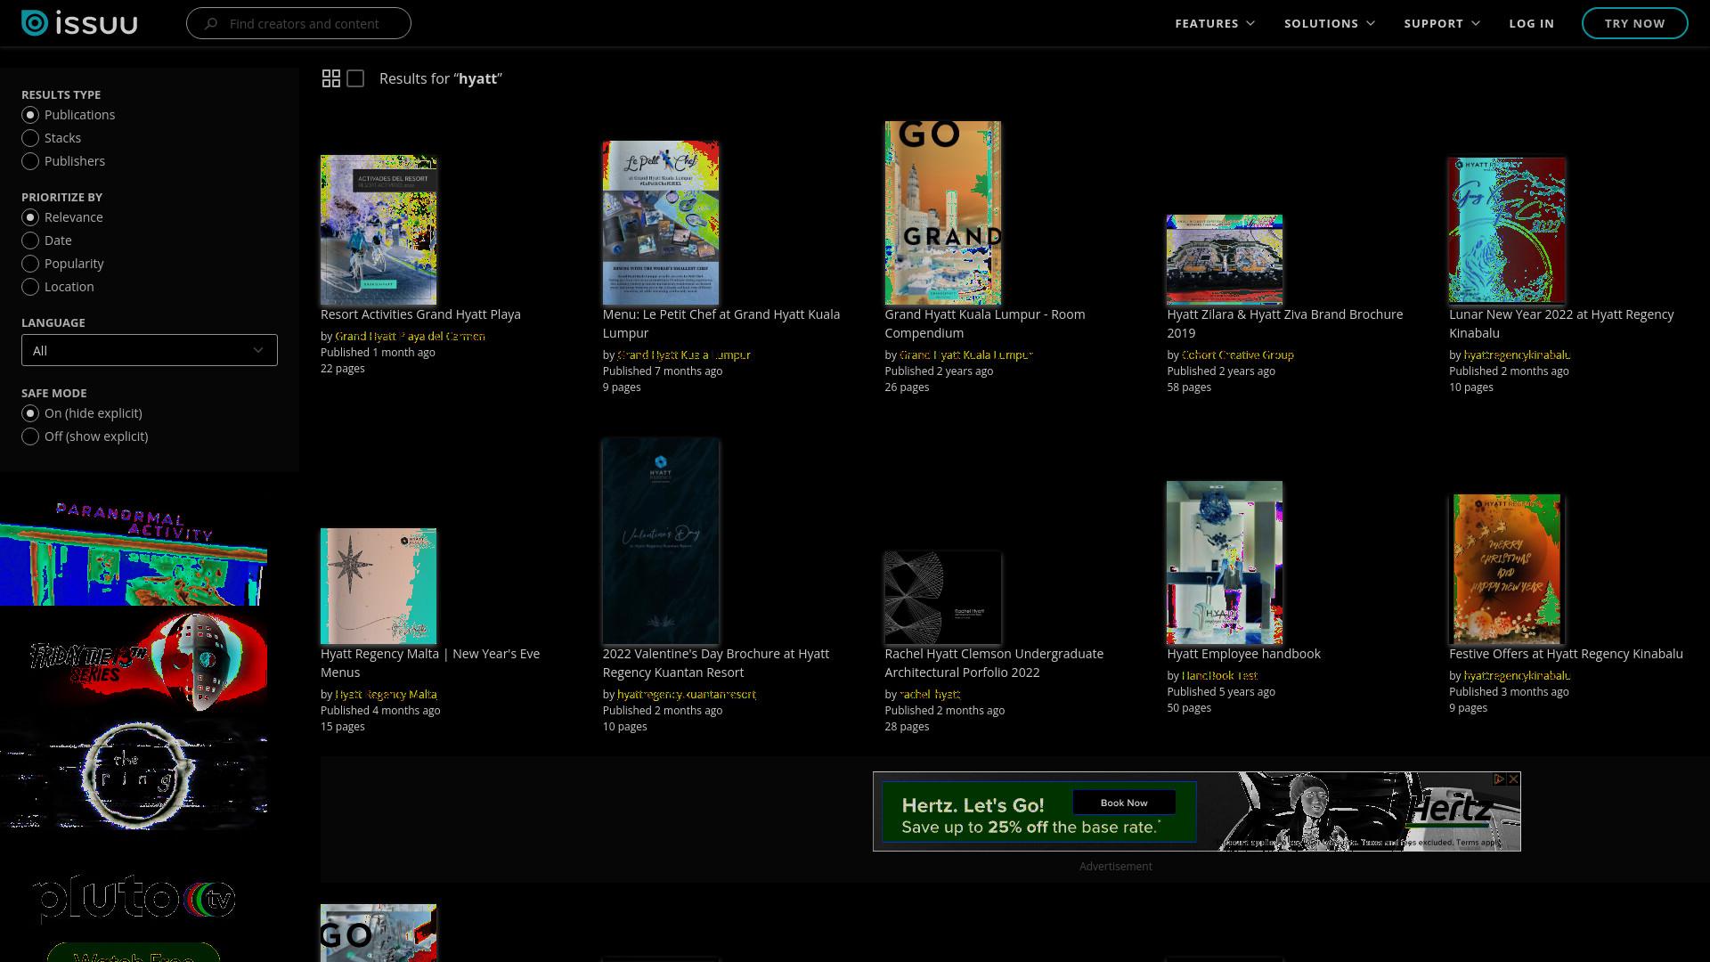Expand the Solutions menu
The width and height of the screenshot is (1710, 962).
point(1330,23)
